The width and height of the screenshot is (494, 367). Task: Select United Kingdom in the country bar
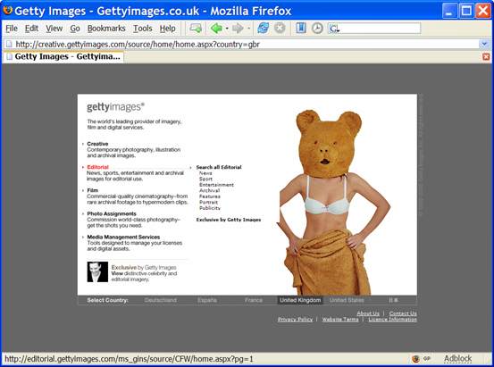(x=300, y=300)
